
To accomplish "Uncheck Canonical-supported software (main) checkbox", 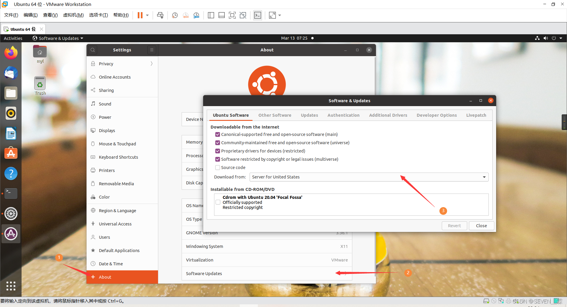I will pyautogui.click(x=218, y=134).
